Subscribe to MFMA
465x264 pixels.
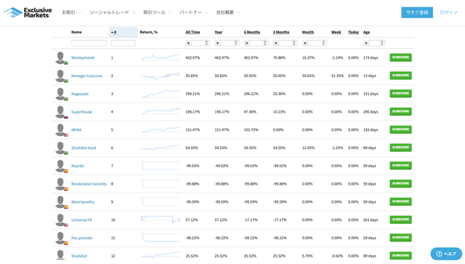click(x=400, y=129)
